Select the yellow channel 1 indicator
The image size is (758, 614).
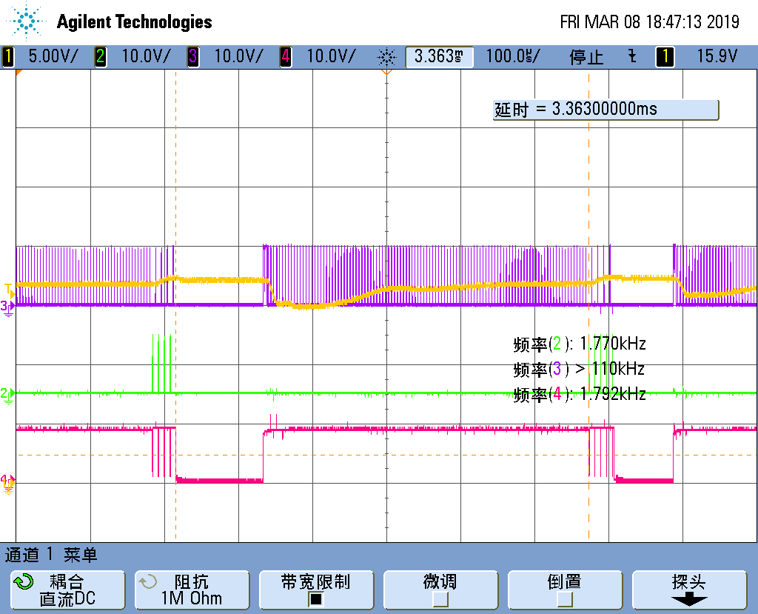[x=8, y=56]
